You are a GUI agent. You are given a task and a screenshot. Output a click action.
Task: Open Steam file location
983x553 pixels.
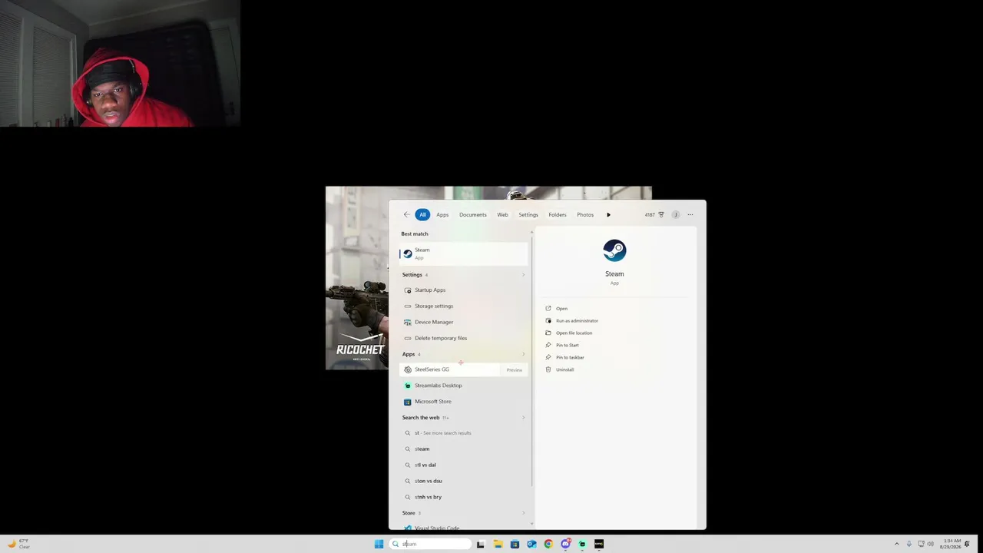pos(574,333)
